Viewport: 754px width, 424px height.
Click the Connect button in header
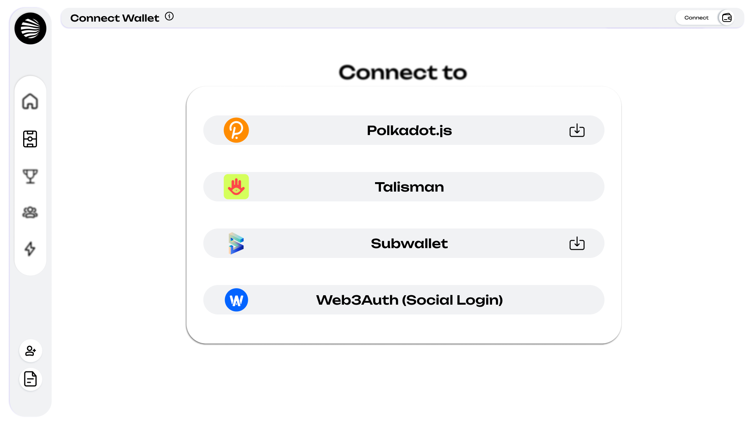coord(696,18)
